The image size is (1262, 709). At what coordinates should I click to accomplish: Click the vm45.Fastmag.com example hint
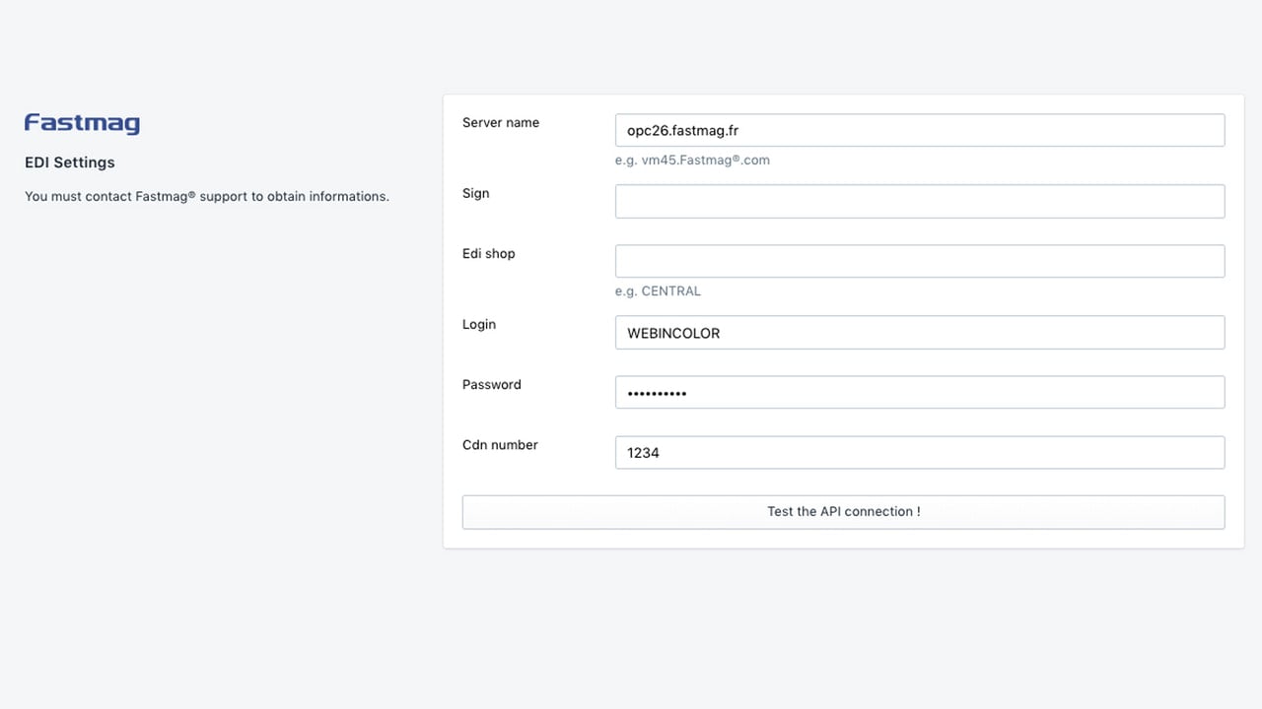692,160
